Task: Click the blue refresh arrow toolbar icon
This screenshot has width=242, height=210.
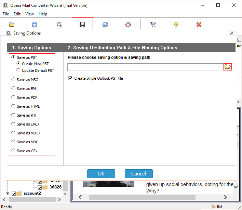Action: [35, 25]
